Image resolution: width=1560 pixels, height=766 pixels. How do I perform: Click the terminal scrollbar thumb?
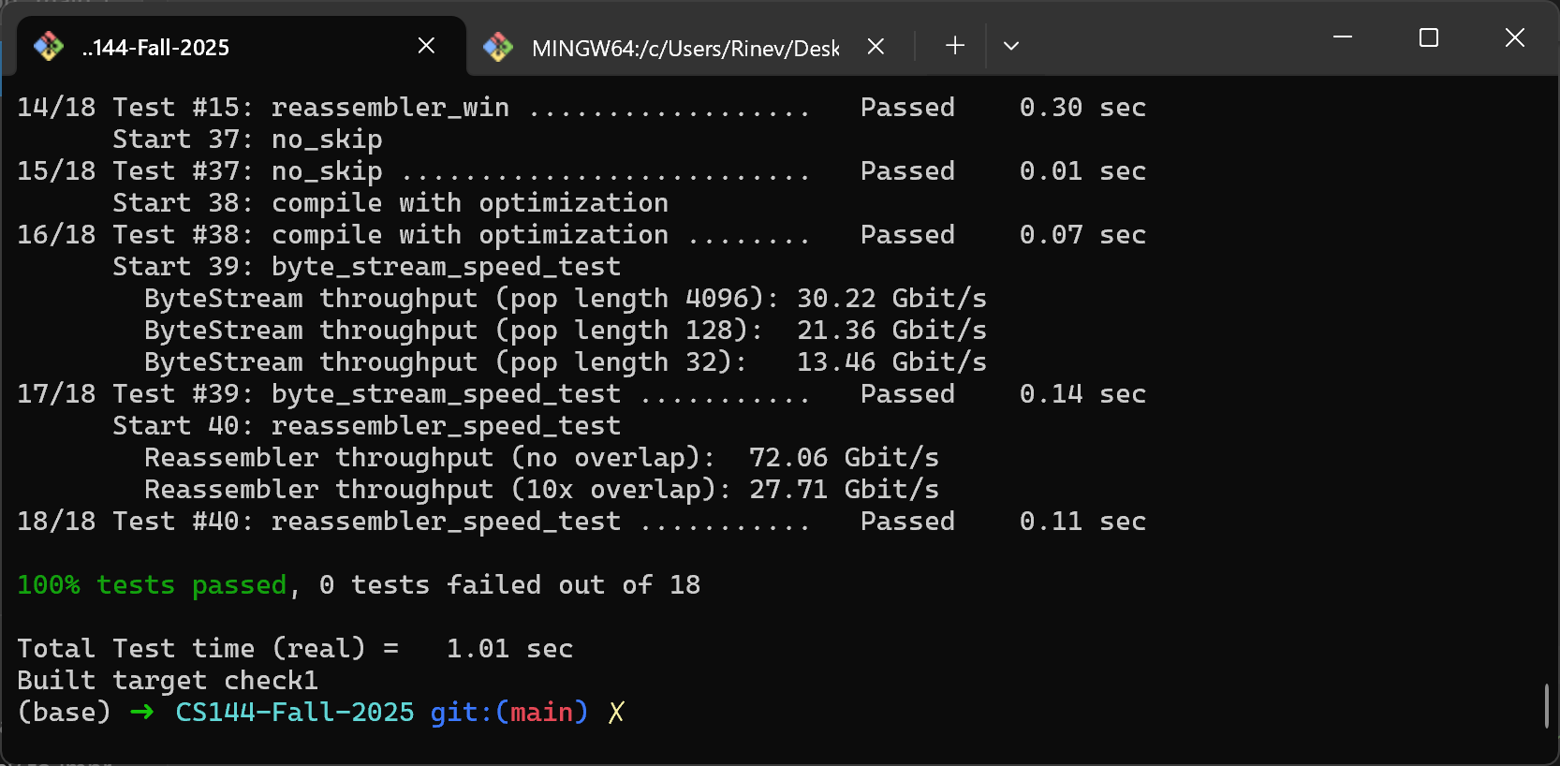[1546, 706]
